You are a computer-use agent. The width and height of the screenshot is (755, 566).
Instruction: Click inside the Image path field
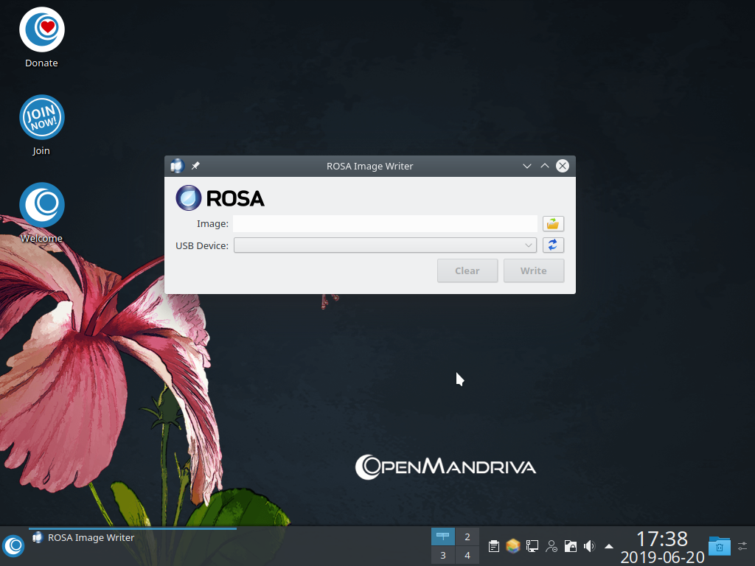[383, 223]
